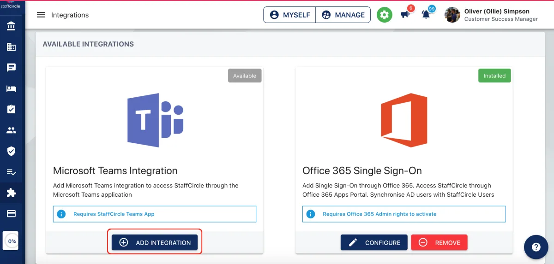Click the Office 365 logo
Viewport: 554px width, 264px height.
pos(404,120)
